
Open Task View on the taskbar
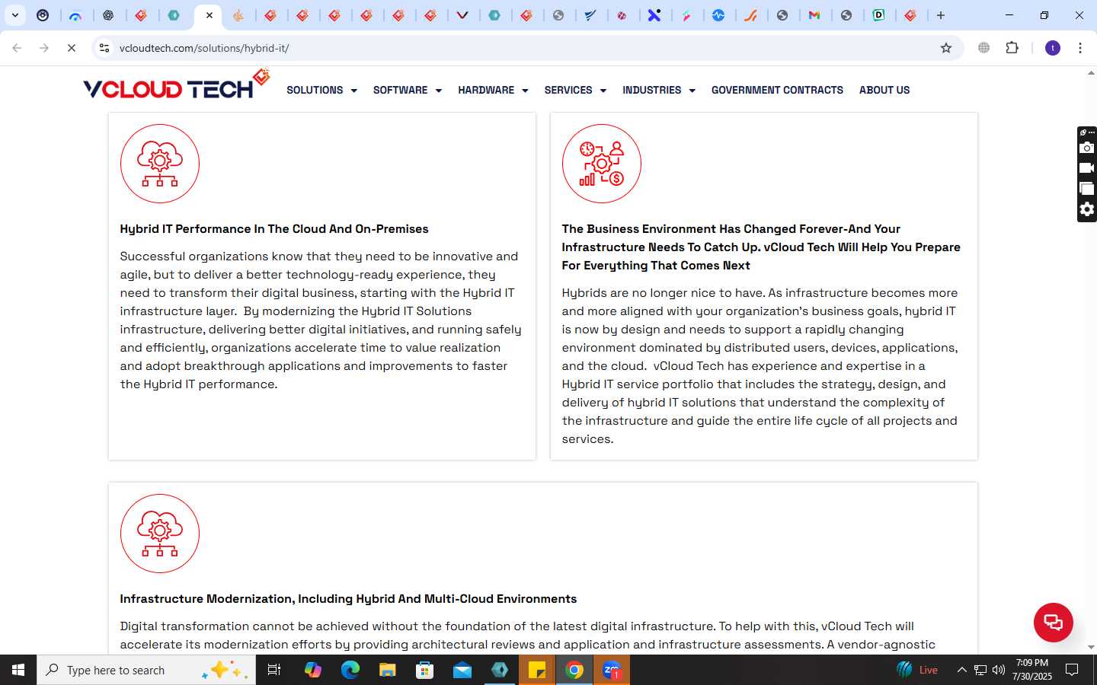click(274, 670)
